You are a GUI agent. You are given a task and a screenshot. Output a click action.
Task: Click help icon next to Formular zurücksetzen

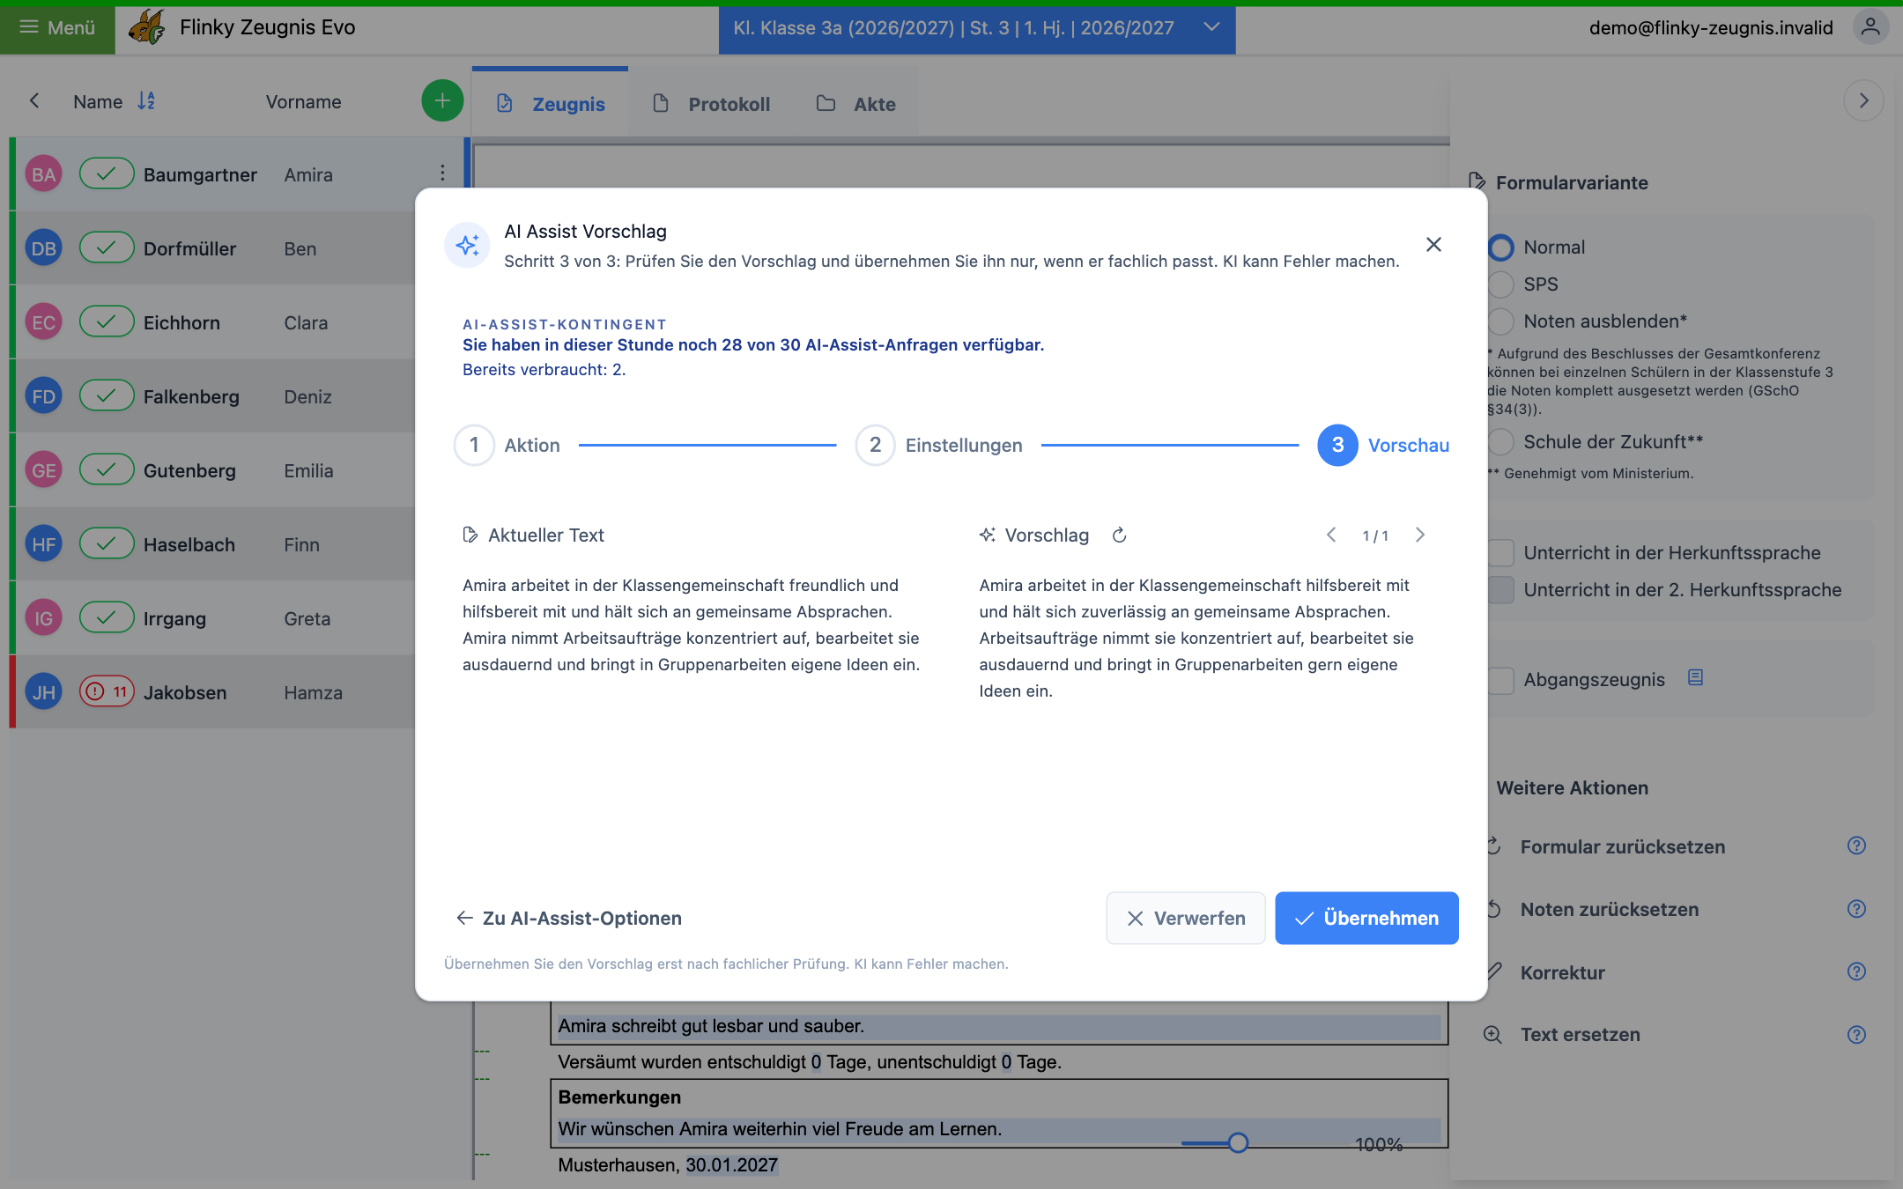click(1856, 846)
